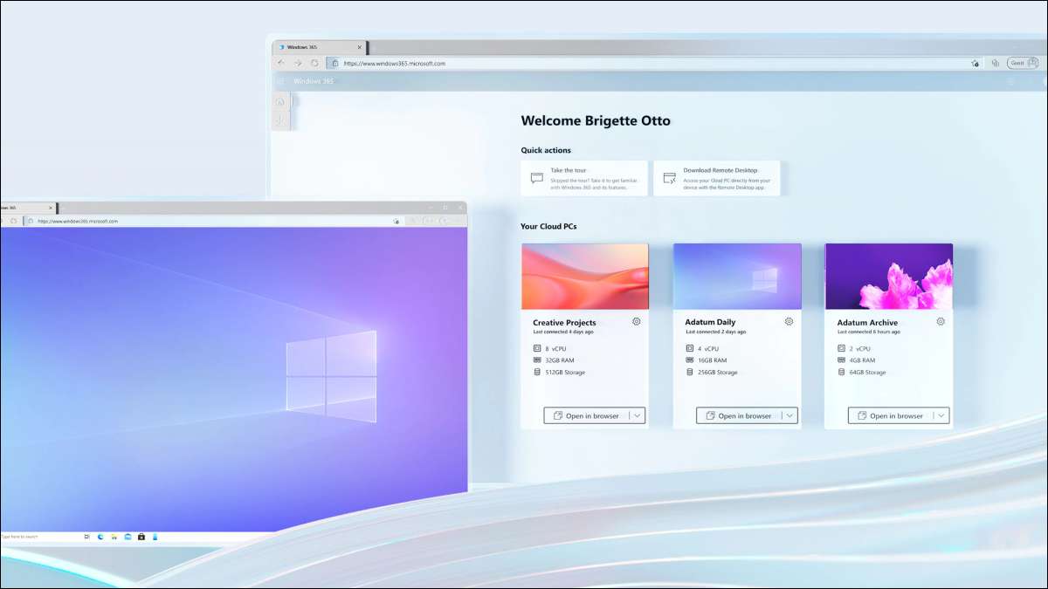Click the Windows 365 header title

click(x=314, y=81)
